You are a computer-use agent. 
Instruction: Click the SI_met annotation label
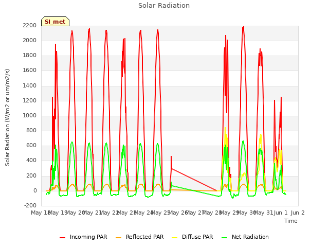(x=55, y=22)
